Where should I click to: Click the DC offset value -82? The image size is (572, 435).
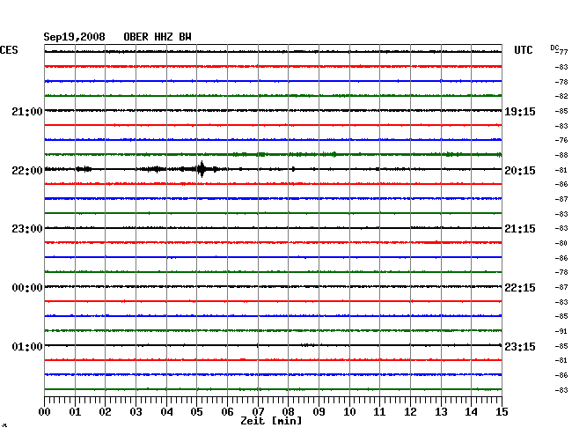(561, 96)
